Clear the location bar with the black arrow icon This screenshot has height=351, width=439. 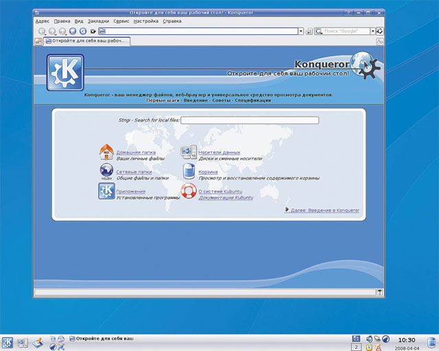[93, 32]
